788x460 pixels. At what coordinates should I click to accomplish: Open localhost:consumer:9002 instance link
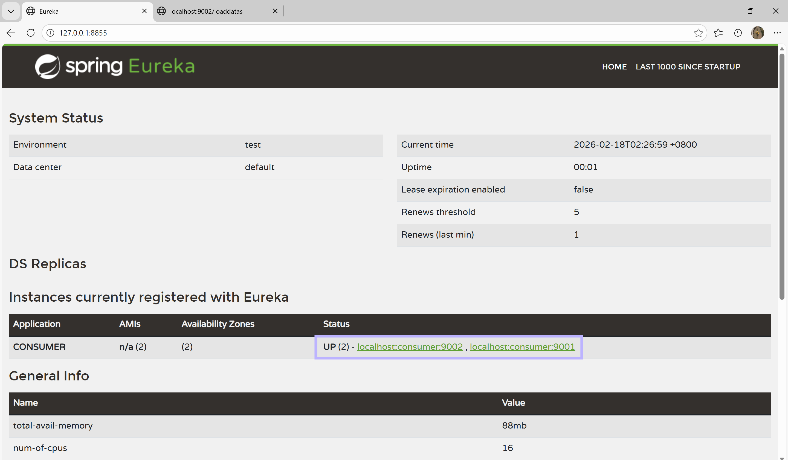(410, 347)
